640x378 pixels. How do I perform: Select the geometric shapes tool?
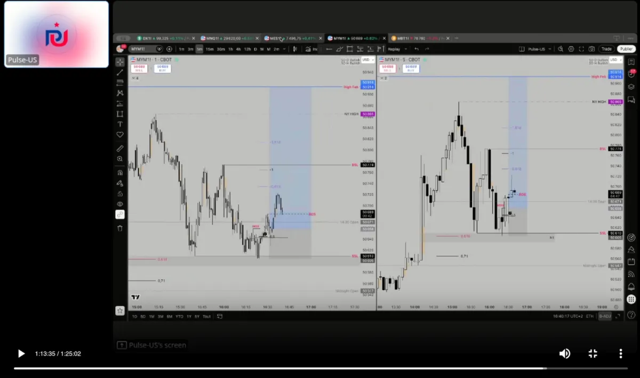[120, 114]
